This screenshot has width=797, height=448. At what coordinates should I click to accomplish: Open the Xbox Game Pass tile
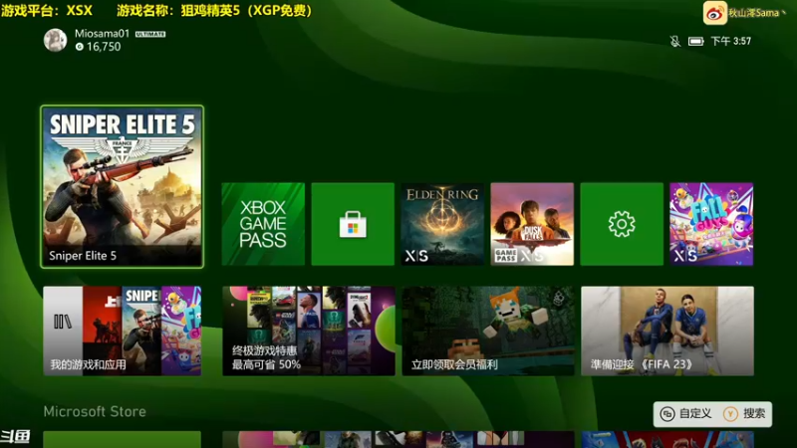263,224
